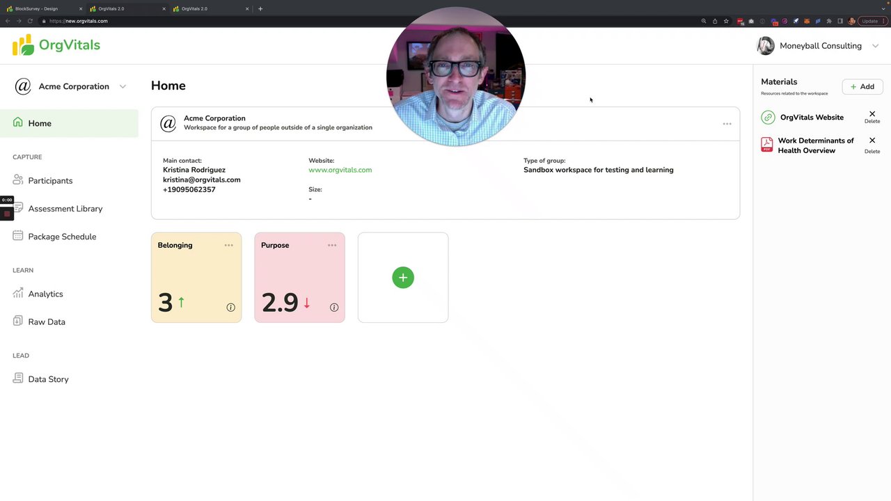Click the Add materials button
The image size is (891, 501).
[x=862, y=86]
